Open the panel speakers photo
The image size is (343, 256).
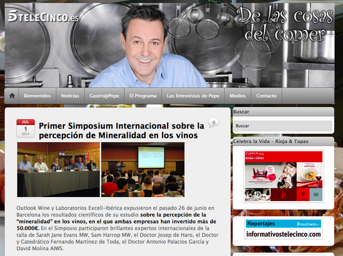pos(58,170)
